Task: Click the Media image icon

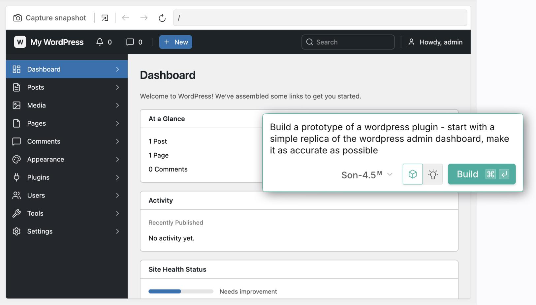Action: coord(16,105)
